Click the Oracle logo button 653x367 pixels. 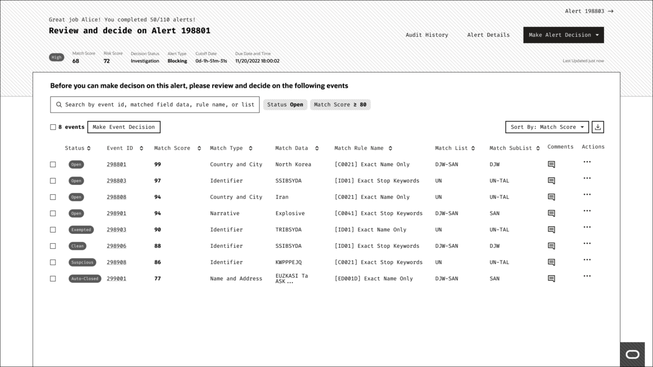(x=632, y=354)
